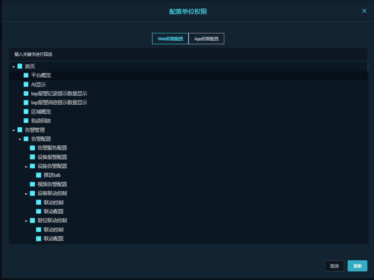Select the top报警记录提示数量显示 label
Viewport: 374px width, 280px height.
point(59,93)
